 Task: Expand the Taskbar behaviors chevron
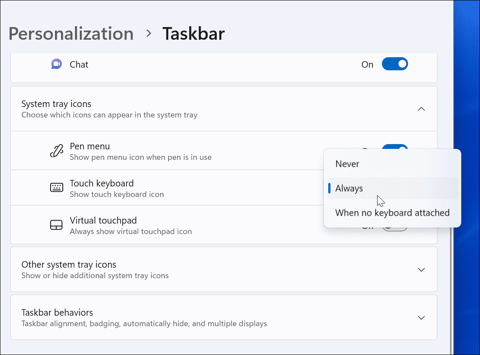click(421, 318)
